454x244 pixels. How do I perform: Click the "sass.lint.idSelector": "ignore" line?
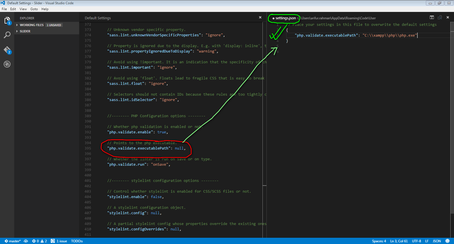coord(143,100)
